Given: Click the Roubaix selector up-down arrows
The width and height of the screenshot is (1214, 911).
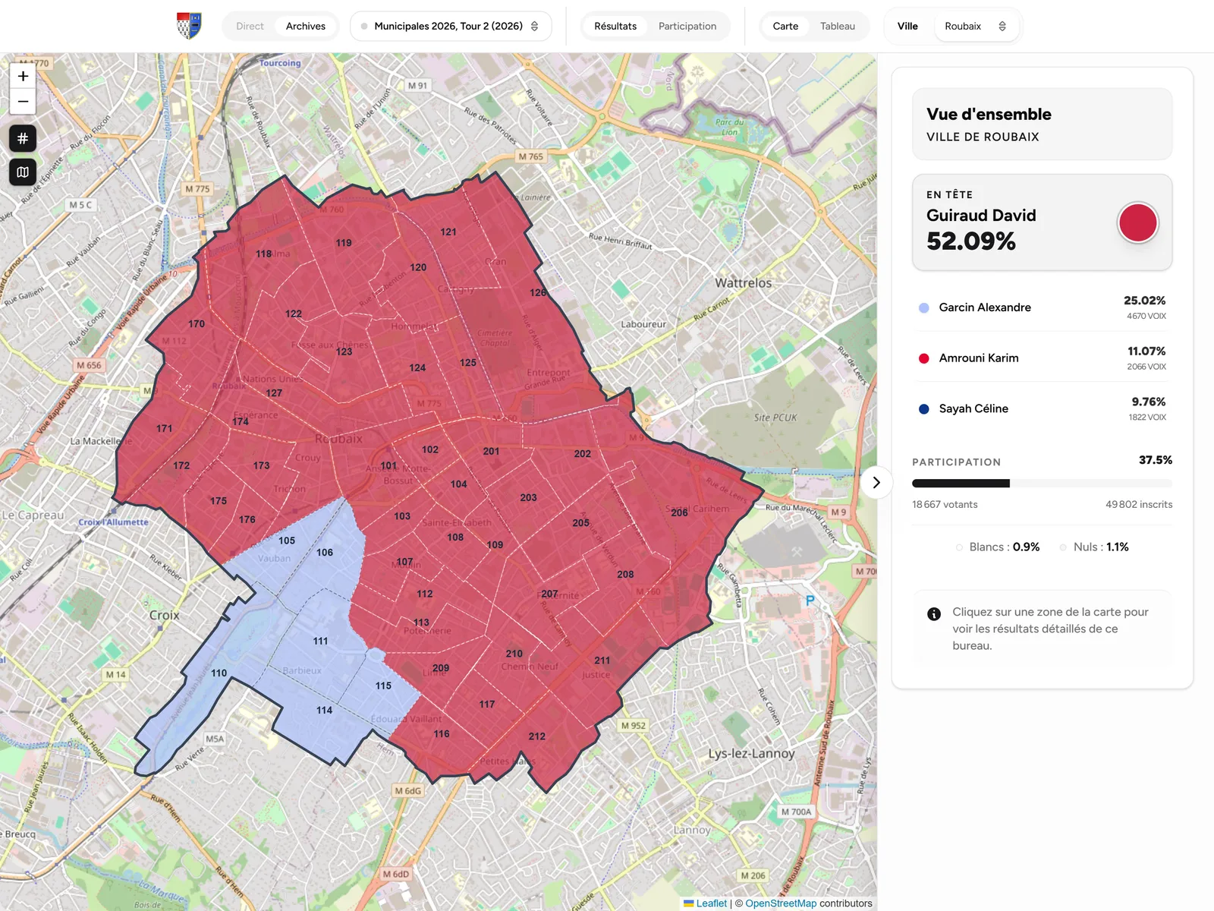Looking at the screenshot, I should coord(1002,26).
